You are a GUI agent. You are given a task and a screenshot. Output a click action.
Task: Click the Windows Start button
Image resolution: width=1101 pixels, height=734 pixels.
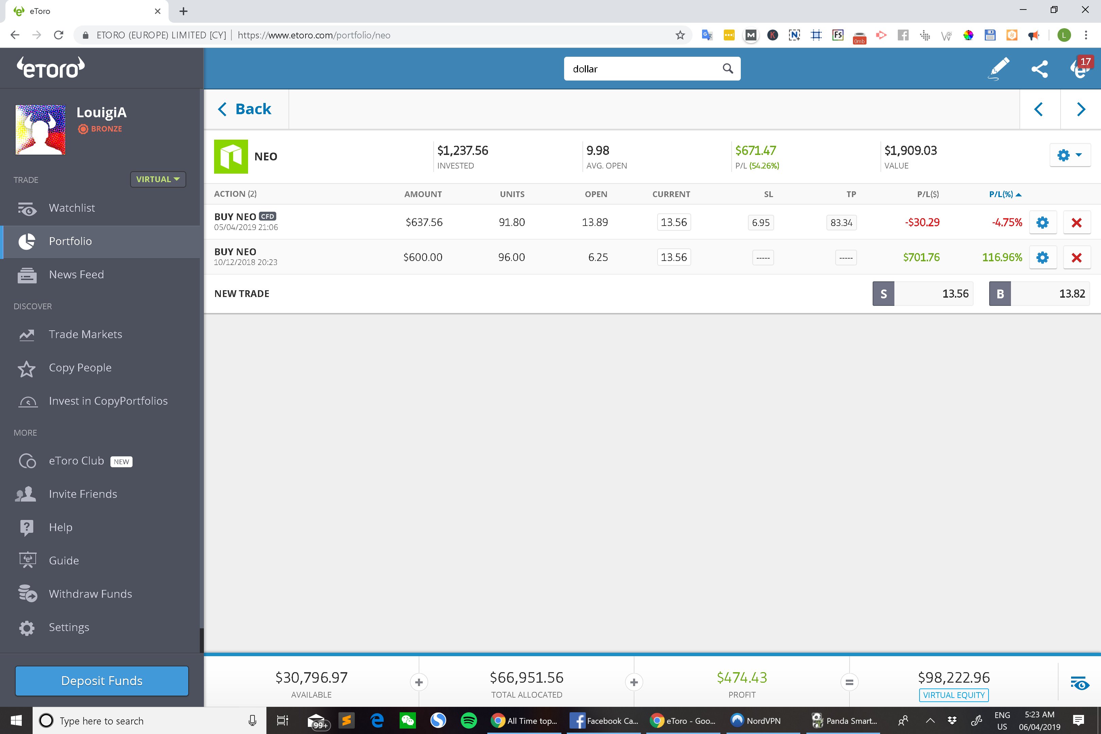click(x=16, y=720)
